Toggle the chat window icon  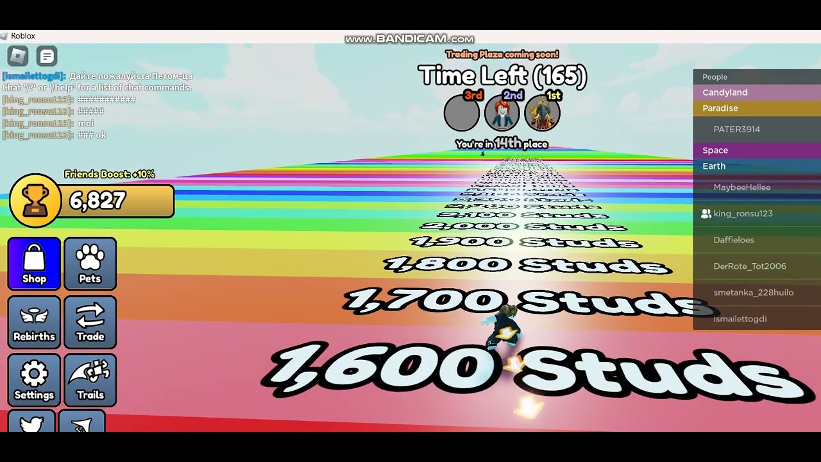point(47,56)
